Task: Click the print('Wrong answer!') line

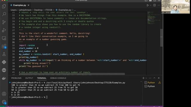Action: pos(37,63)
